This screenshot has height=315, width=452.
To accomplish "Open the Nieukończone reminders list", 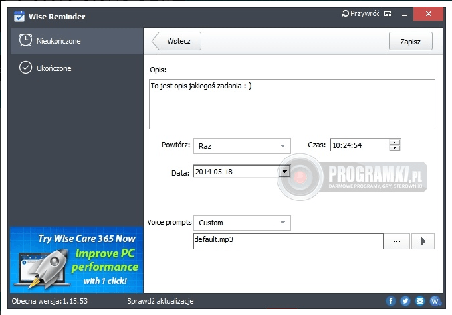I will coord(76,41).
